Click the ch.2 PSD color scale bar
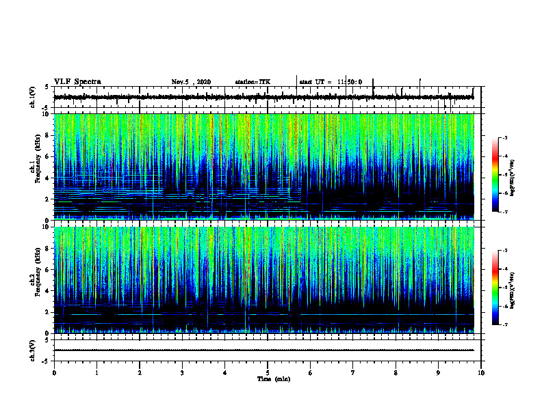The image size is (542, 418). (495, 288)
